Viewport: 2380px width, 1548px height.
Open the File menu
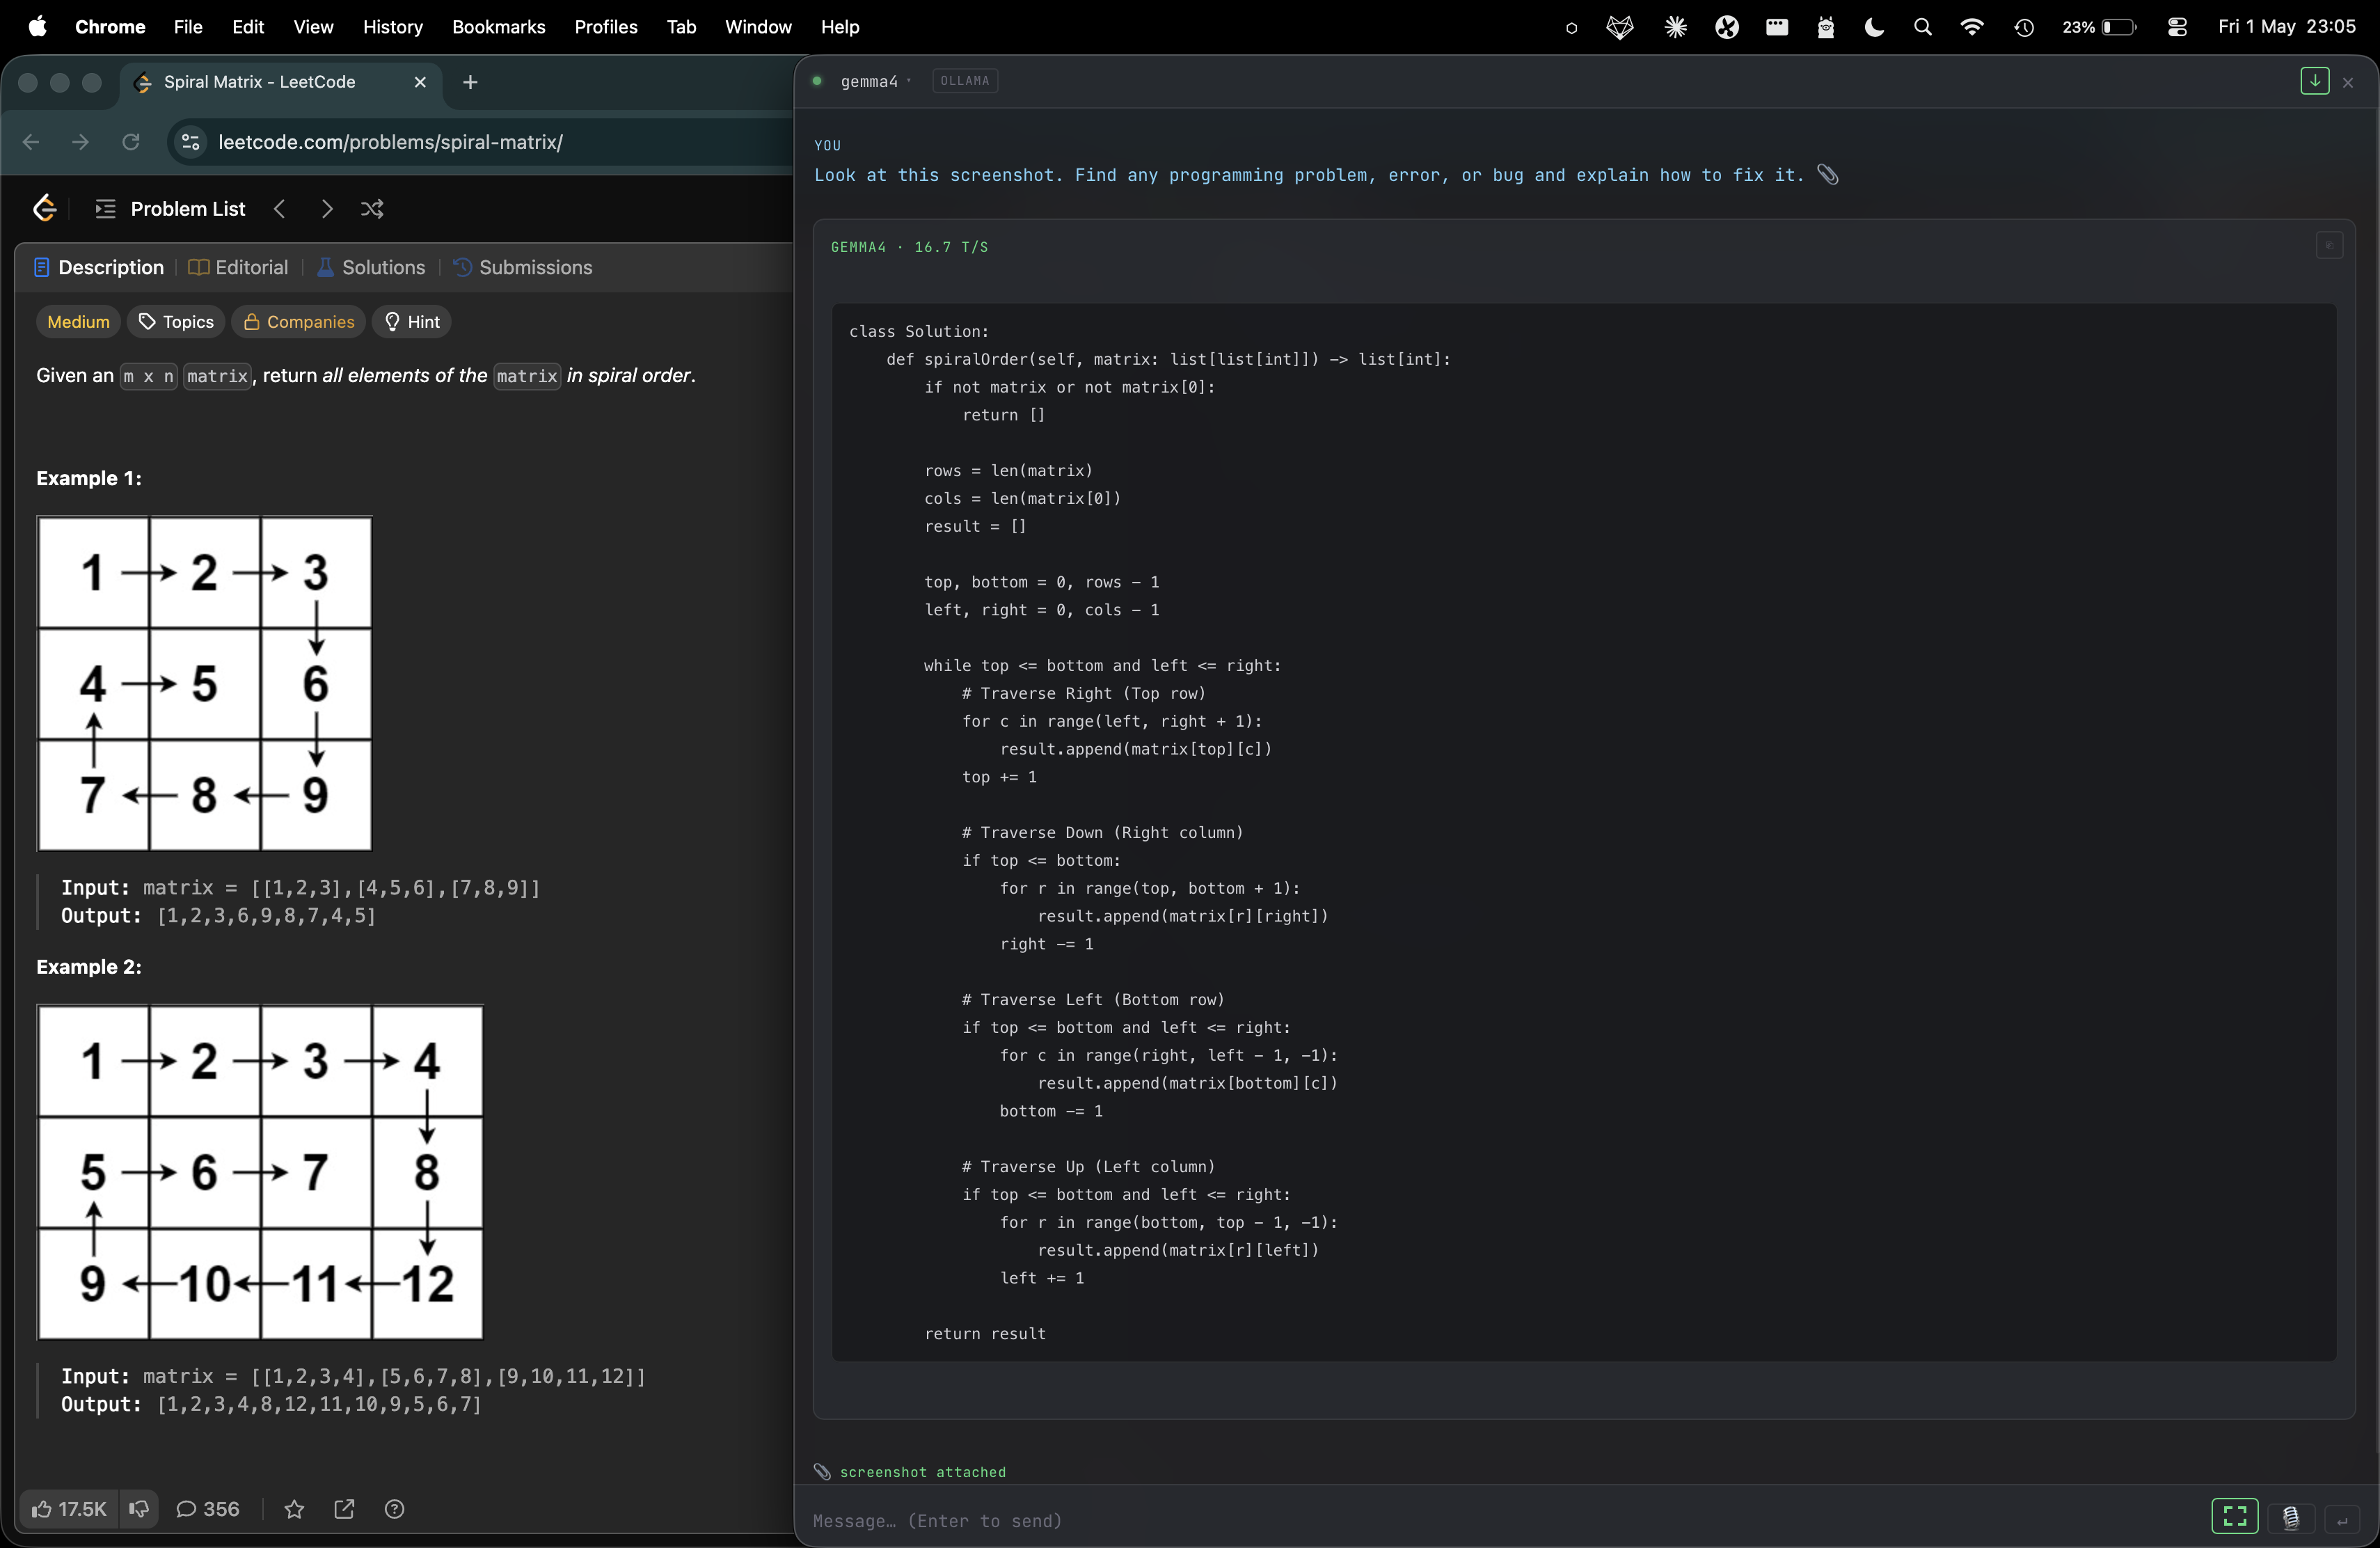click(x=188, y=27)
